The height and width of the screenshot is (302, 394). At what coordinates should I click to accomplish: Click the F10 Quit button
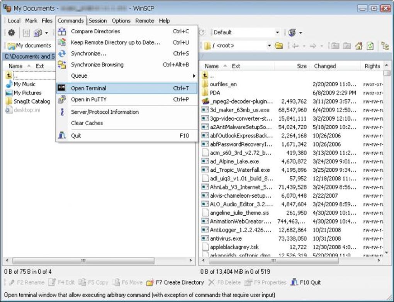(x=306, y=282)
